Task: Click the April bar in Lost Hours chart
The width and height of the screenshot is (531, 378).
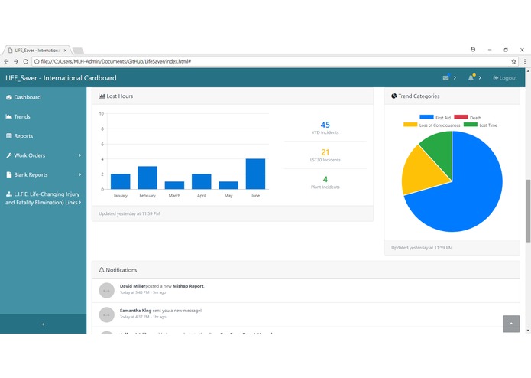Action: pos(202,181)
